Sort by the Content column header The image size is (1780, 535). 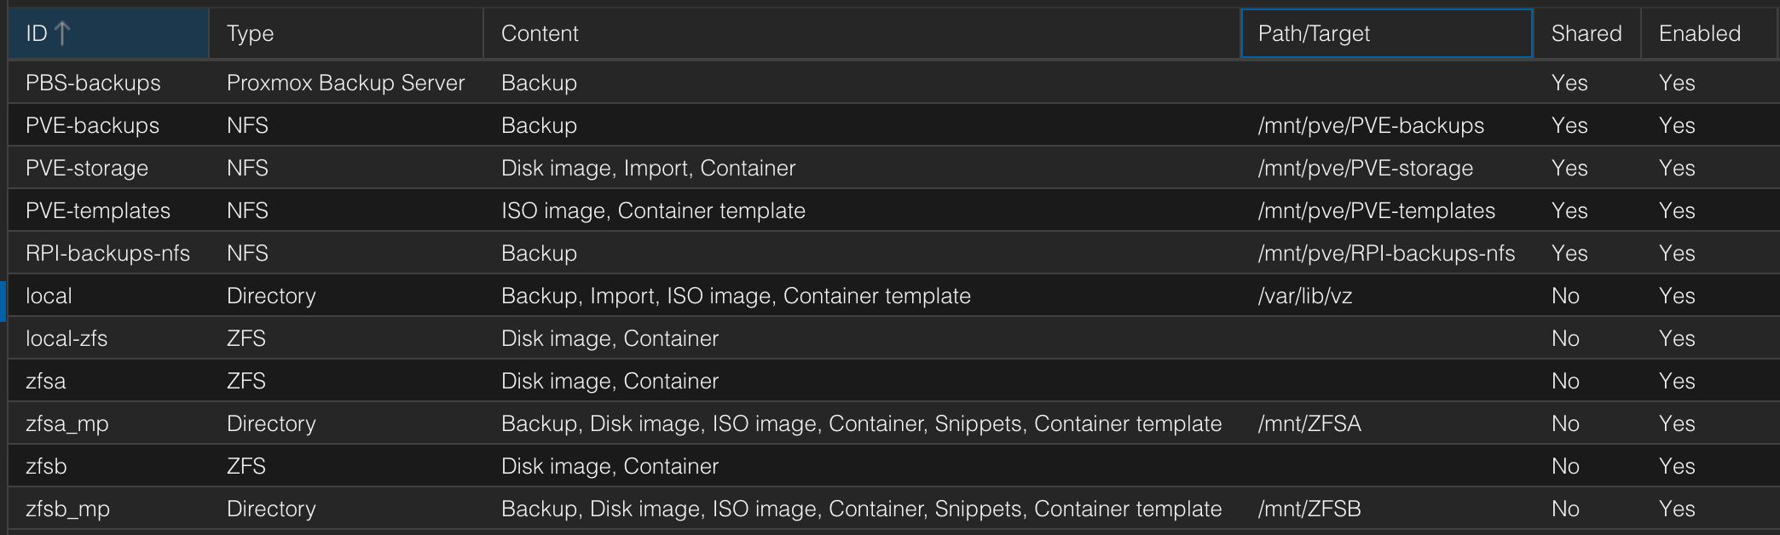[x=540, y=33]
